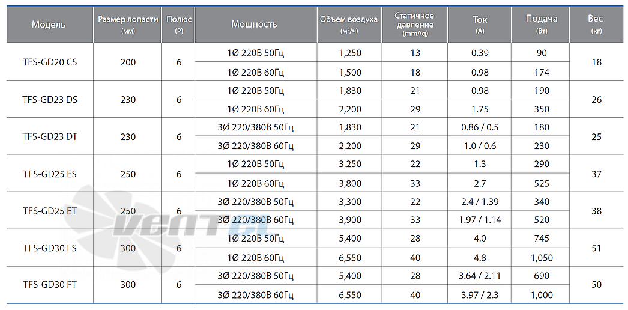Click the 'Ток' column header
628x310 pixels.
[x=479, y=24]
